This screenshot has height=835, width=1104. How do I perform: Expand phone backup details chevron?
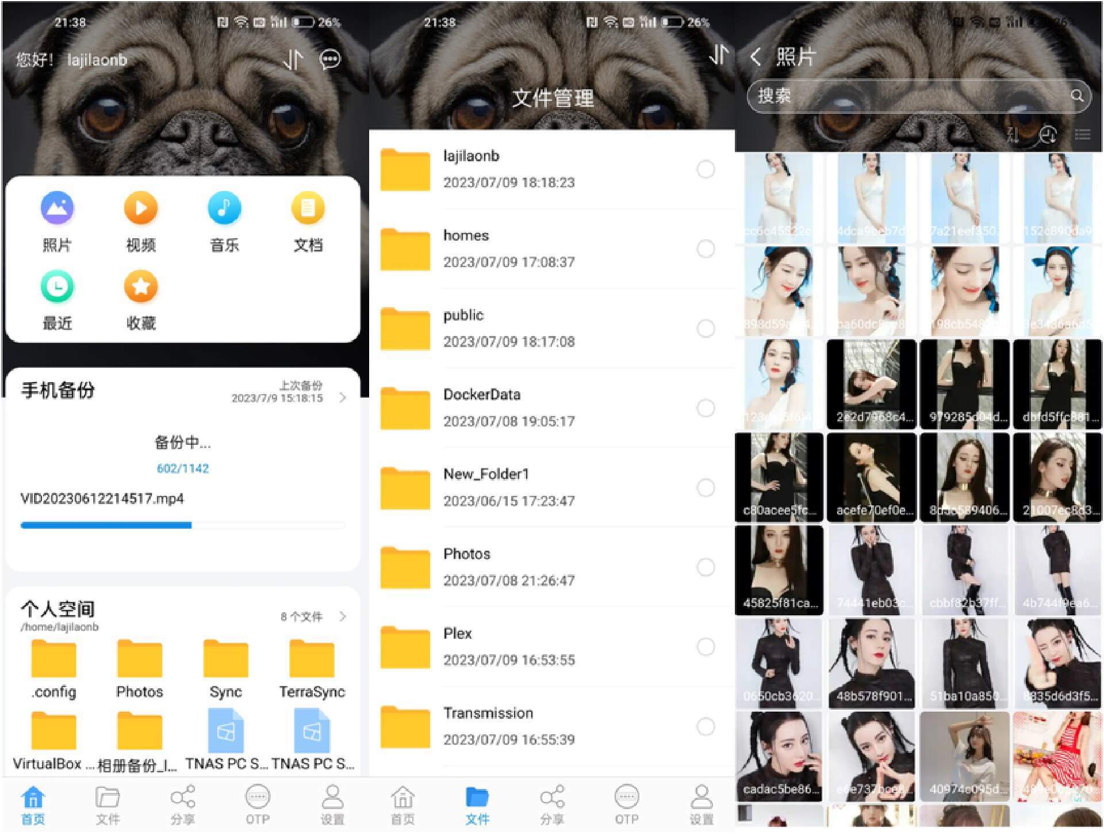point(343,398)
